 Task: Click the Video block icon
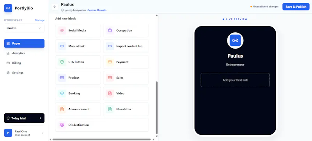pos(110,93)
